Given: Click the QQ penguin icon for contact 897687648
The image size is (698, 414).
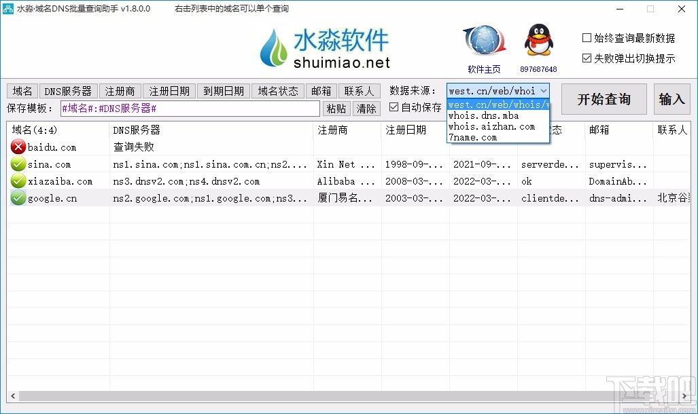Looking at the screenshot, I should tap(538, 39).
